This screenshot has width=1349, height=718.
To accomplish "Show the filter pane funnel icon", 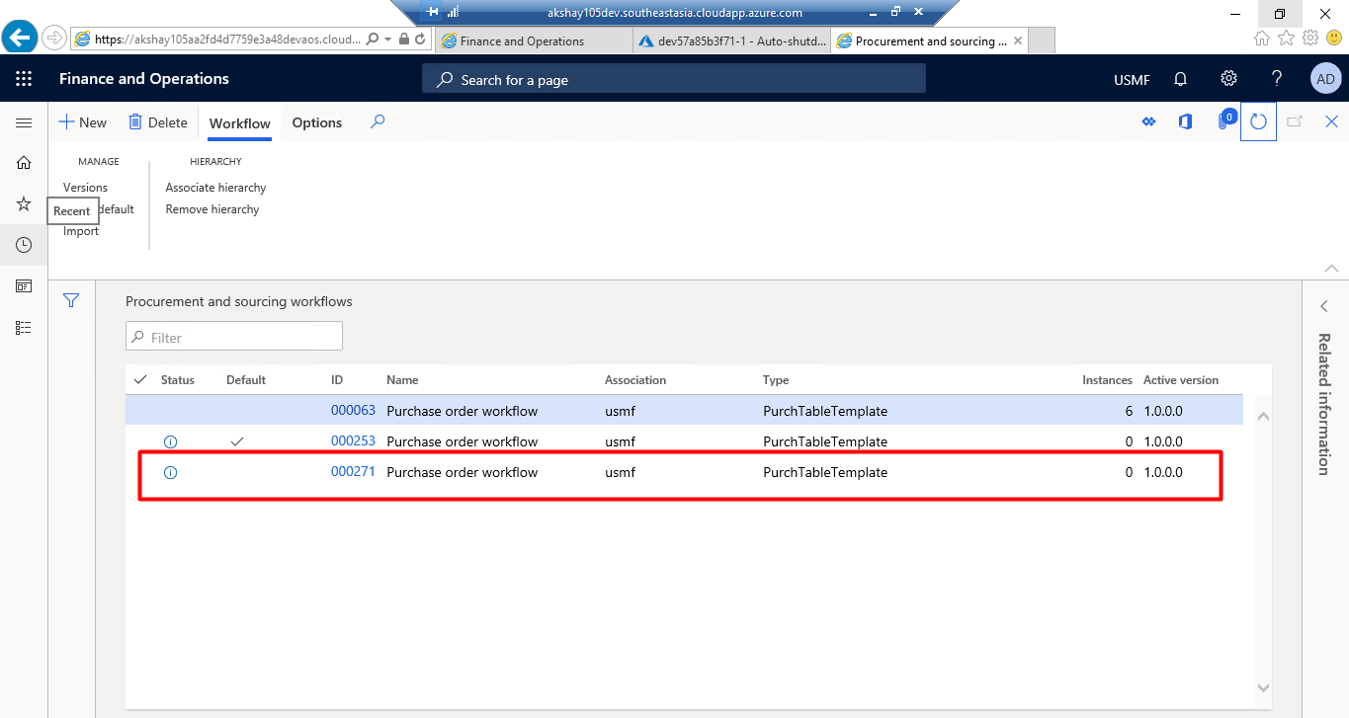I will point(71,300).
